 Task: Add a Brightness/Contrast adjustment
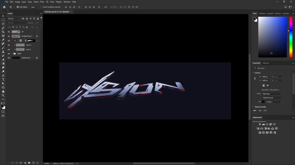click(259, 124)
